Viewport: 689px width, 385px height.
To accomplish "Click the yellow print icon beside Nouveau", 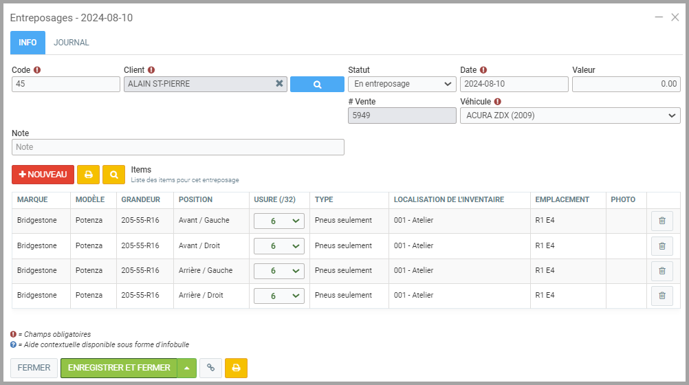I will (x=88, y=175).
